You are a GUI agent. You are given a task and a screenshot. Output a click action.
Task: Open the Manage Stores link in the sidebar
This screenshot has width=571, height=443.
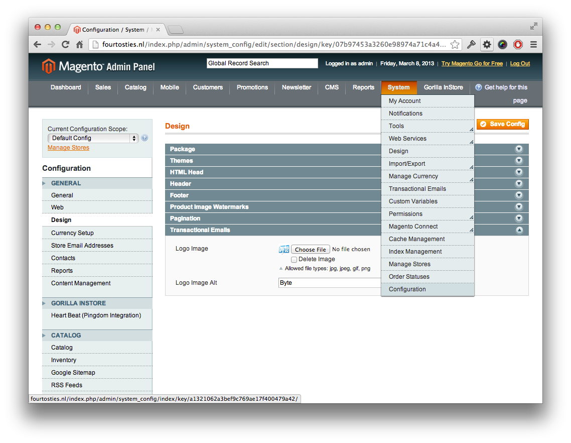point(68,147)
